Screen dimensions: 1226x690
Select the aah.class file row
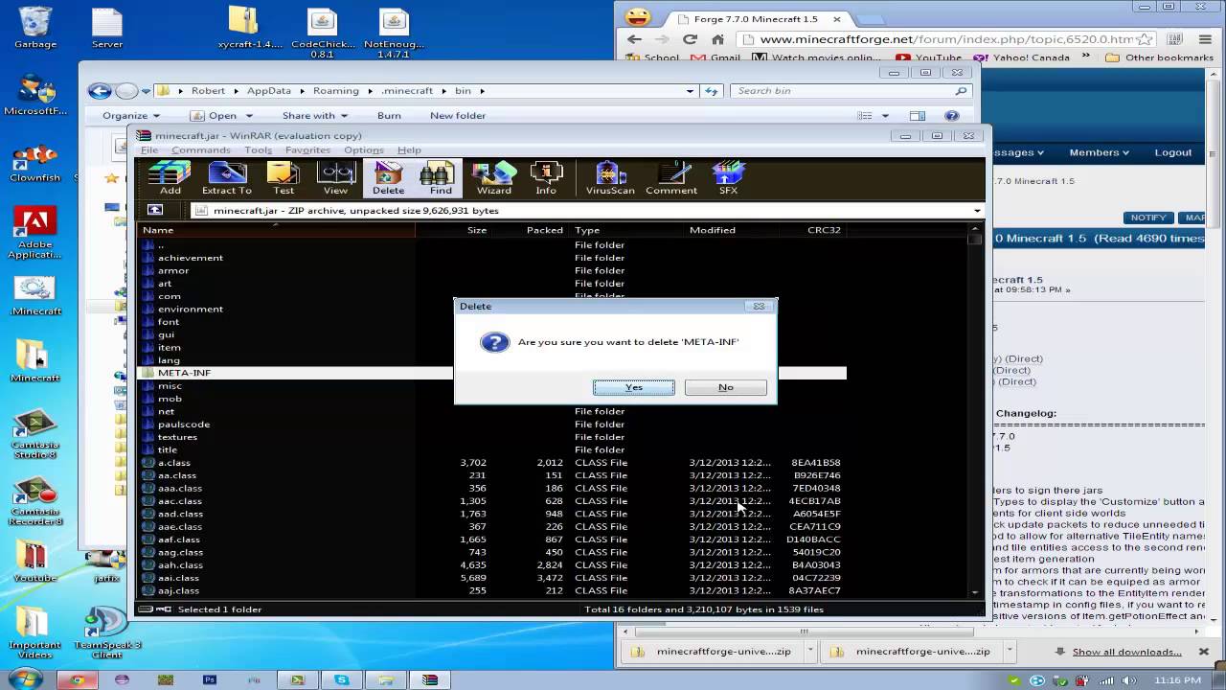tap(491, 565)
